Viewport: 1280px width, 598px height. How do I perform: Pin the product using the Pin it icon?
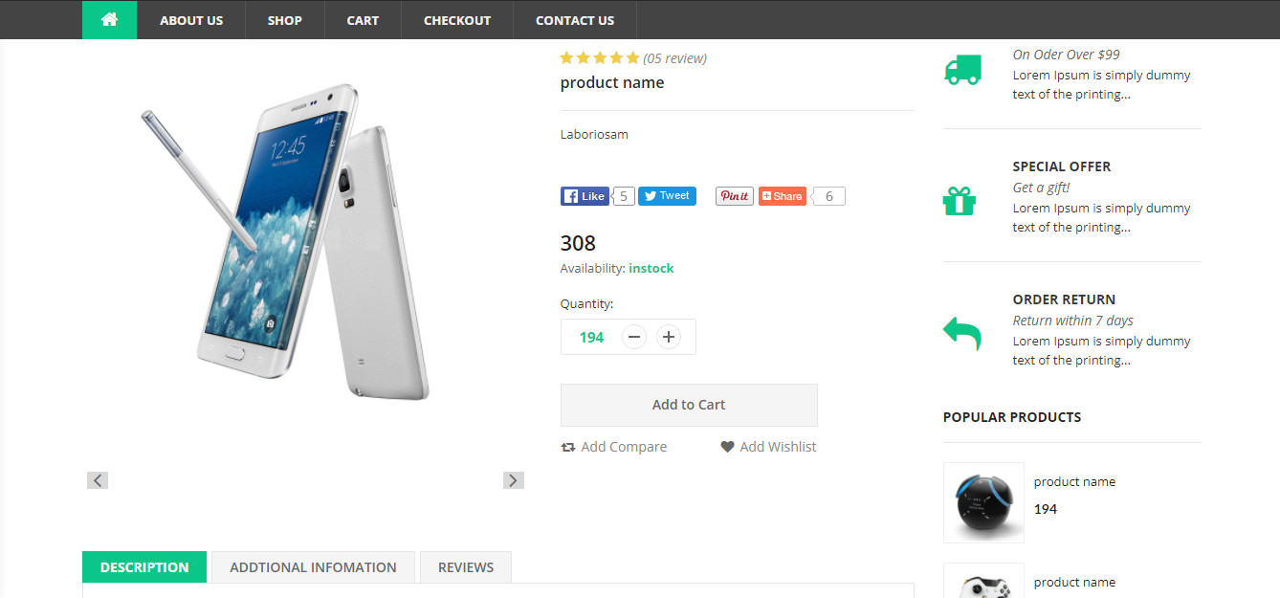tap(734, 195)
